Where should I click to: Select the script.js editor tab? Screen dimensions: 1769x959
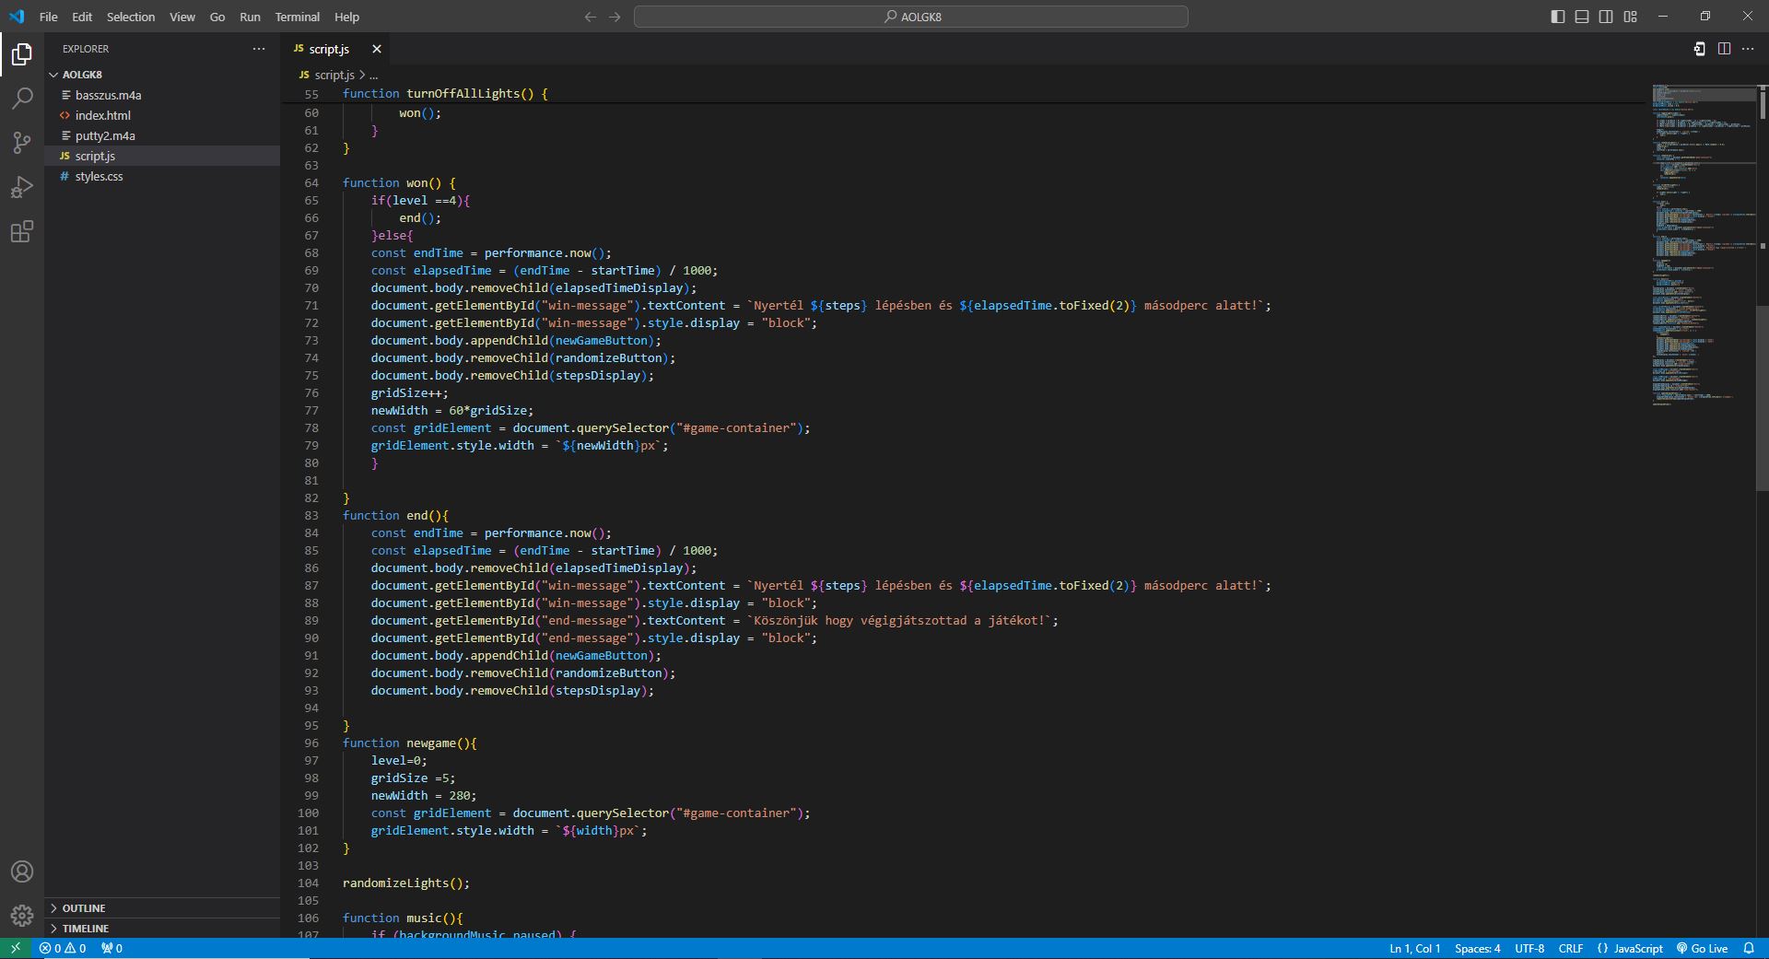[336, 49]
